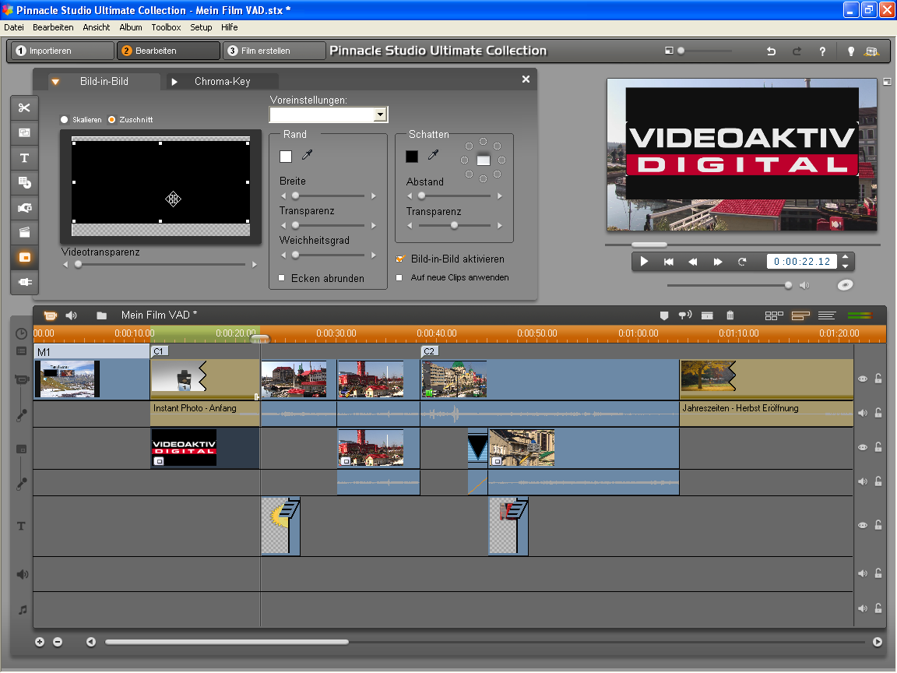Hide the main video track eye
This screenshot has height=673, width=897.
pyautogui.click(x=863, y=379)
